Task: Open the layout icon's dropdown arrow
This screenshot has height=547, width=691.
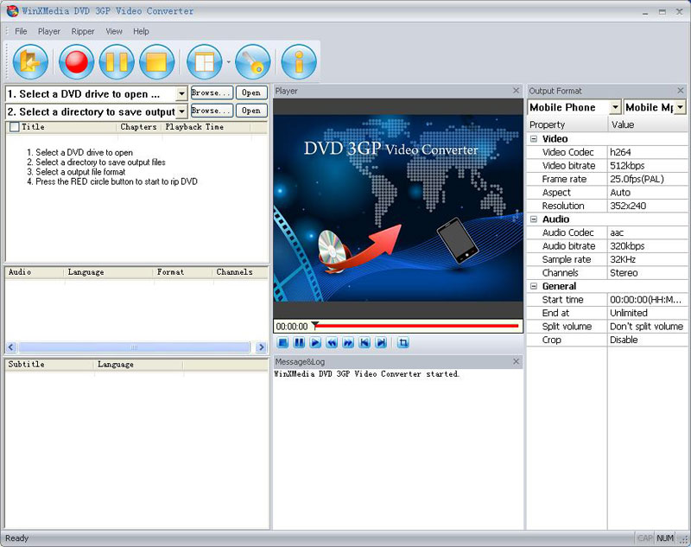Action: coord(228,62)
